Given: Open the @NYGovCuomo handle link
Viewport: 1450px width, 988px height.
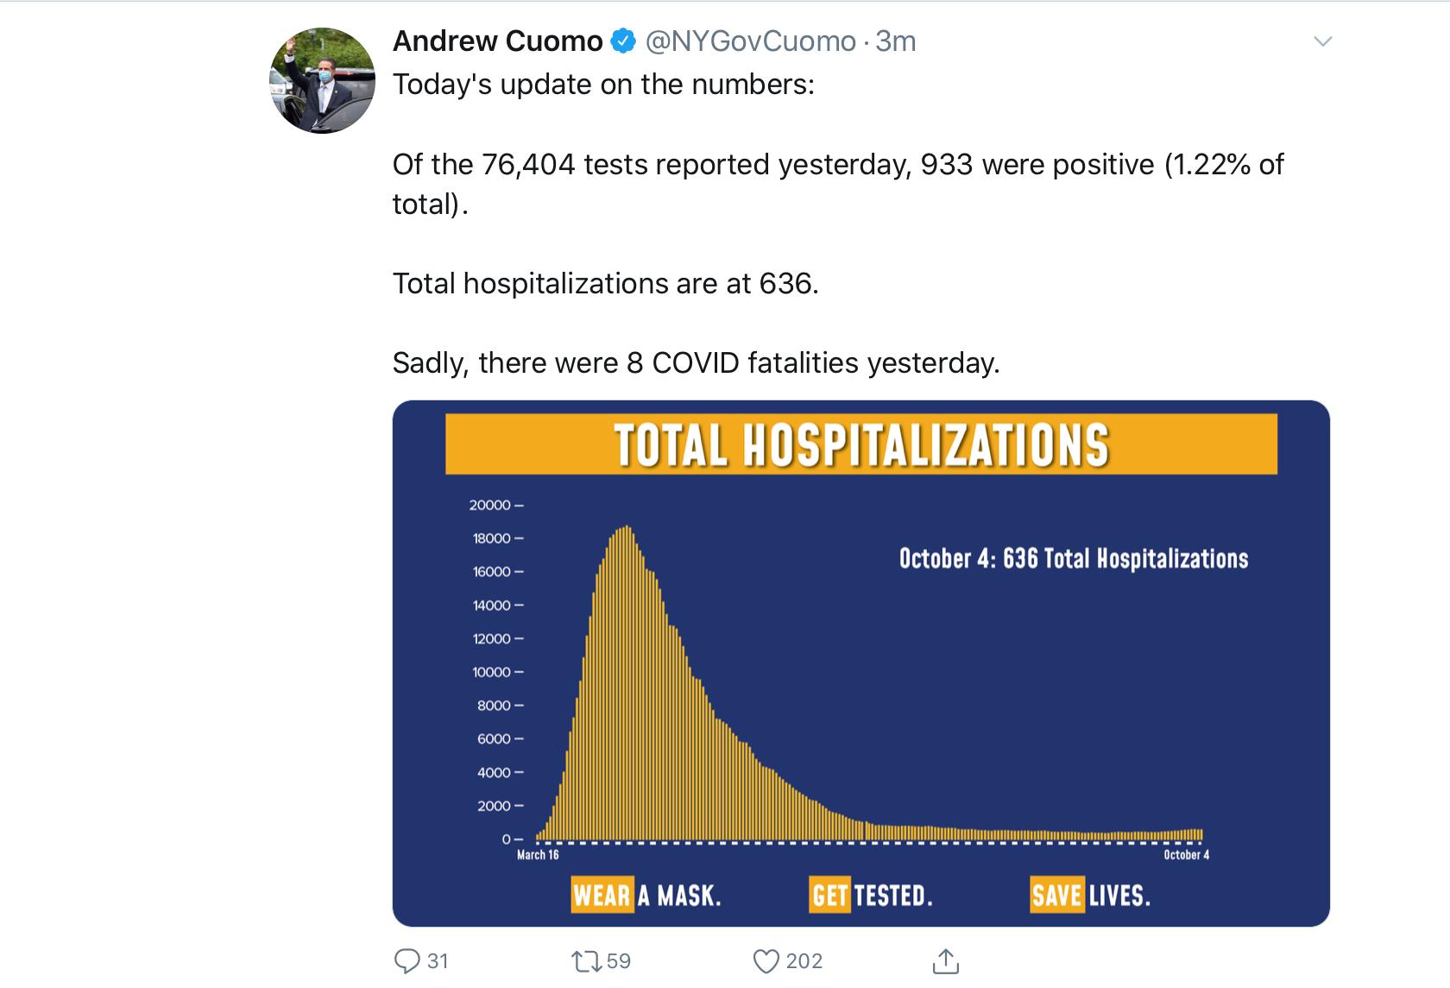Looking at the screenshot, I should (750, 41).
